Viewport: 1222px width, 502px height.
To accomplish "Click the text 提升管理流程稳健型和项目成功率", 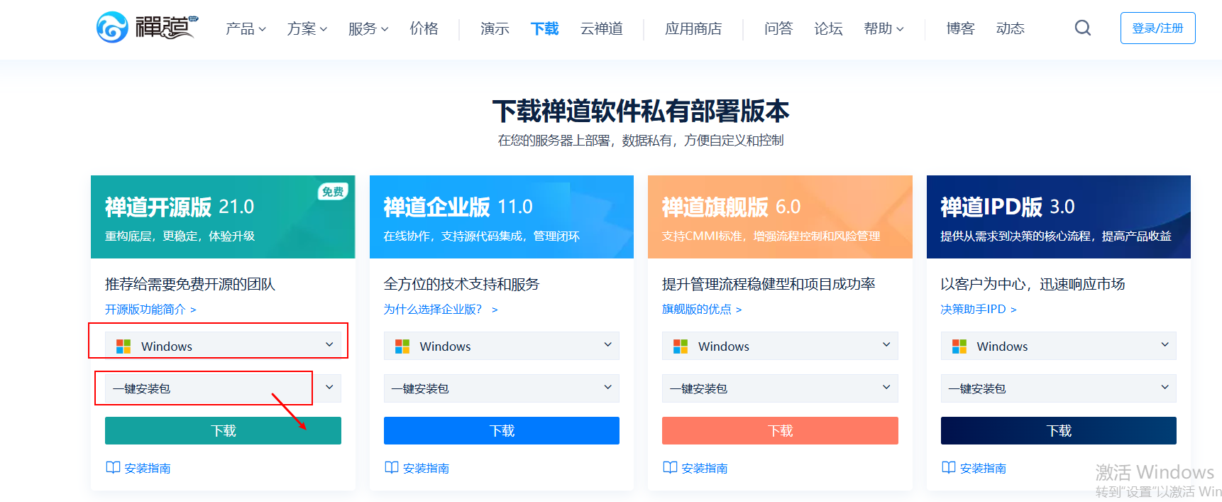I will pyautogui.click(x=769, y=284).
